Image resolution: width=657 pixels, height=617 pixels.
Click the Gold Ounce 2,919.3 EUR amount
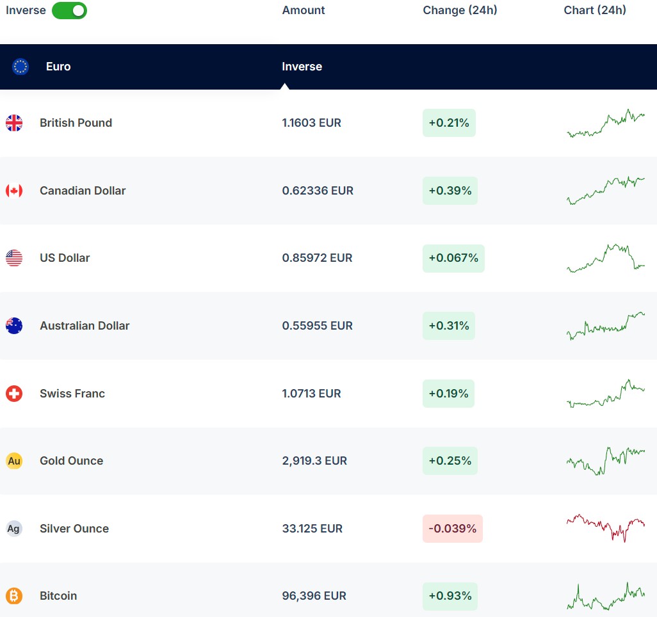[x=314, y=461]
